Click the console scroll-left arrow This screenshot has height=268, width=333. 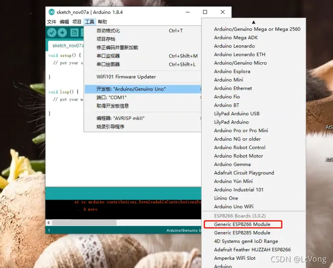coord(49,223)
